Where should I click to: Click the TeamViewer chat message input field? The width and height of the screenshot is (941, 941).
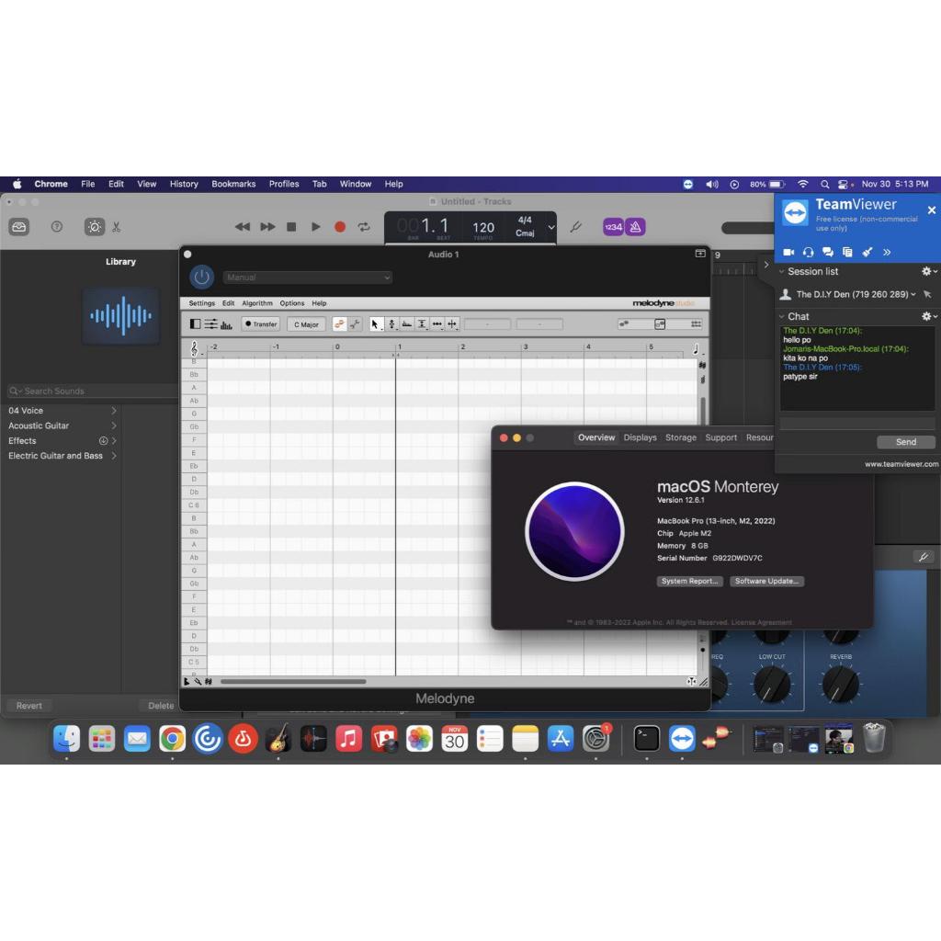(x=856, y=424)
